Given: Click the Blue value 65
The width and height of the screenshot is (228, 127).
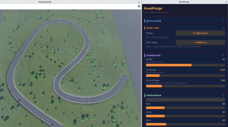Looking at the screenshot, I should 223,120.
